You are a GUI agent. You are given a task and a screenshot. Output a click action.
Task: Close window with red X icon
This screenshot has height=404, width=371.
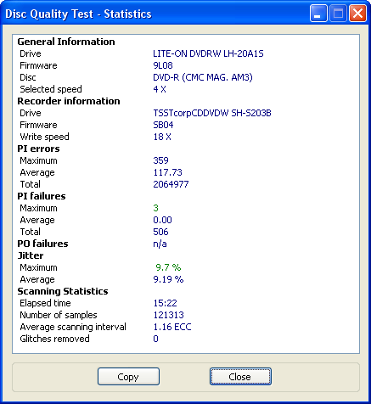357,14
